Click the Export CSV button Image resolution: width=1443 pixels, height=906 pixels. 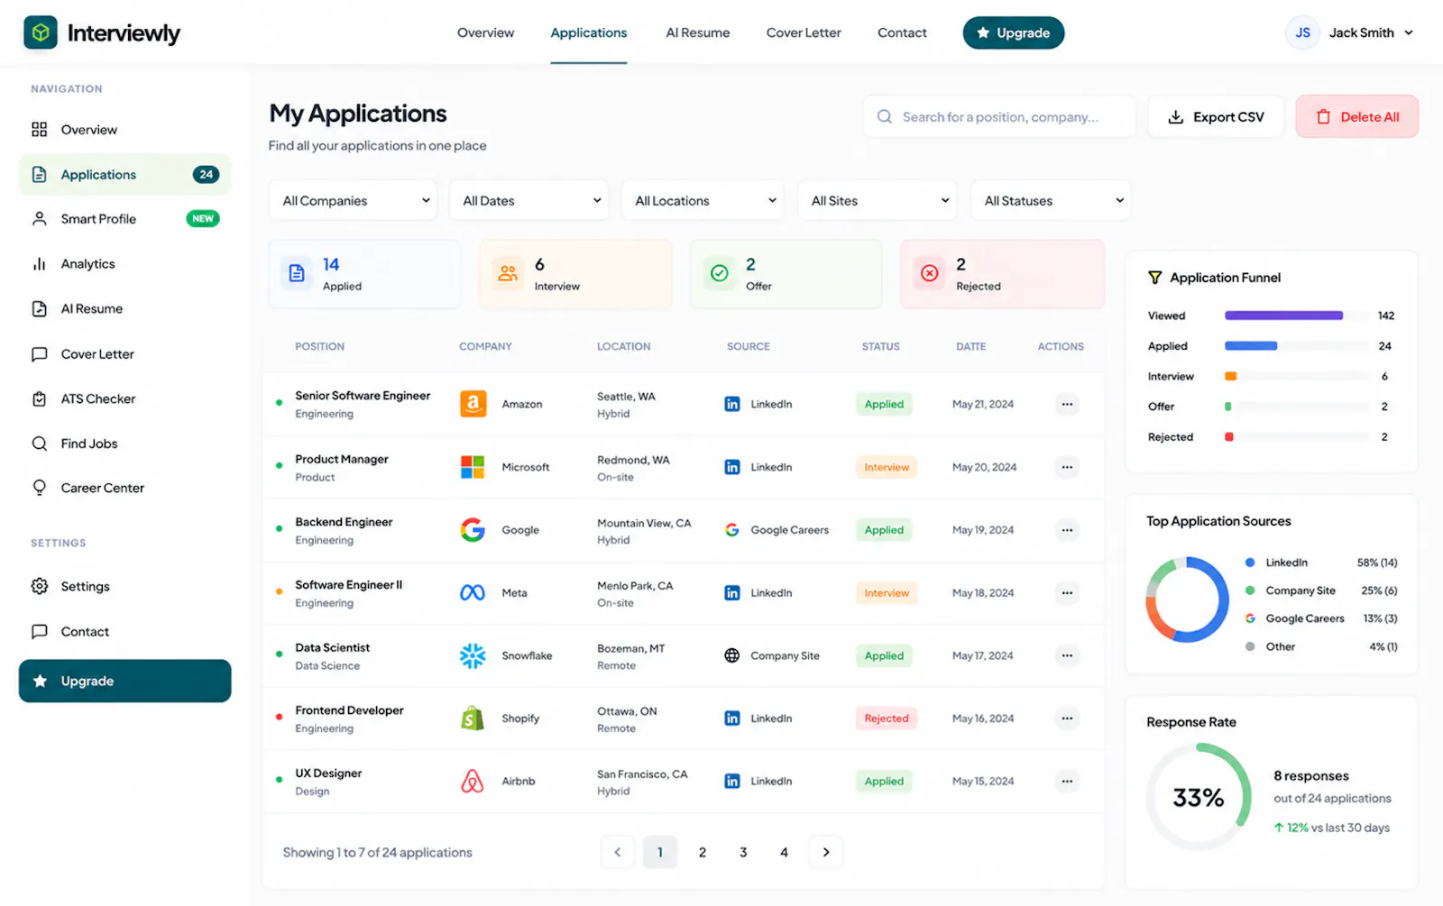pyautogui.click(x=1215, y=117)
